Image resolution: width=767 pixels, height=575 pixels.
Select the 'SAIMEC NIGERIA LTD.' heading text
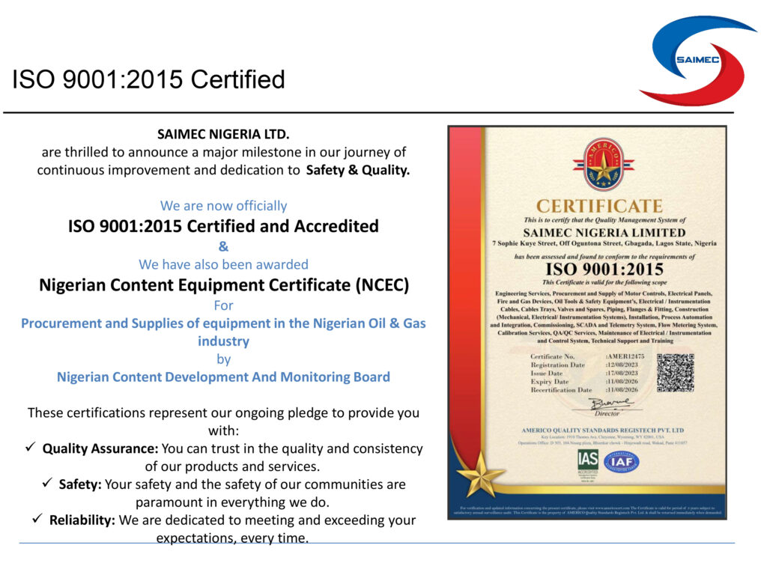tap(223, 135)
